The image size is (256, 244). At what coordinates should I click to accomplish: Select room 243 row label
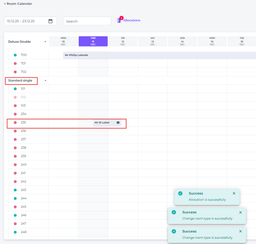click(x=24, y=190)
